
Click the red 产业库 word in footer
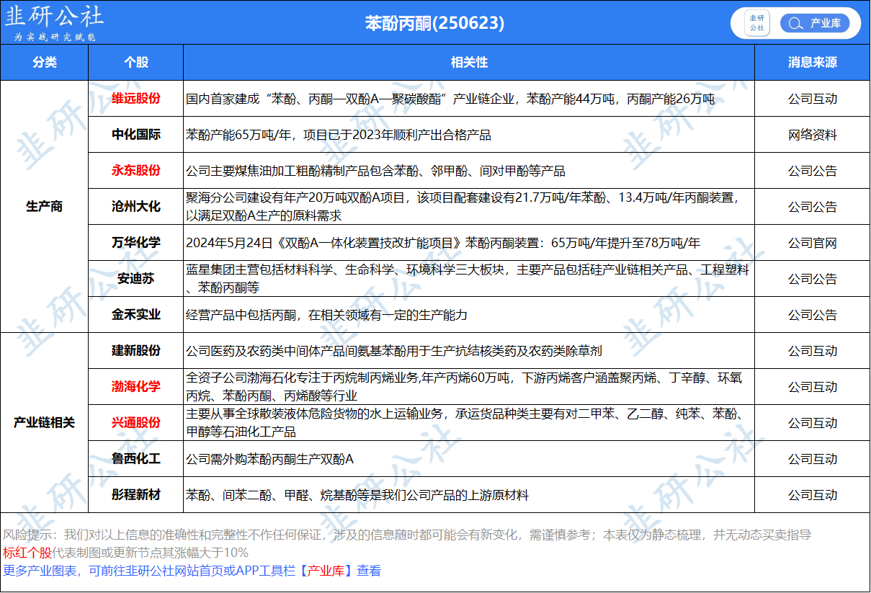[326, 571]
